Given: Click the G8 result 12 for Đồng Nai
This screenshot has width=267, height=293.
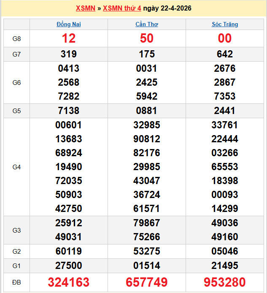Looking at the screenshot, I should pos(69,38).
